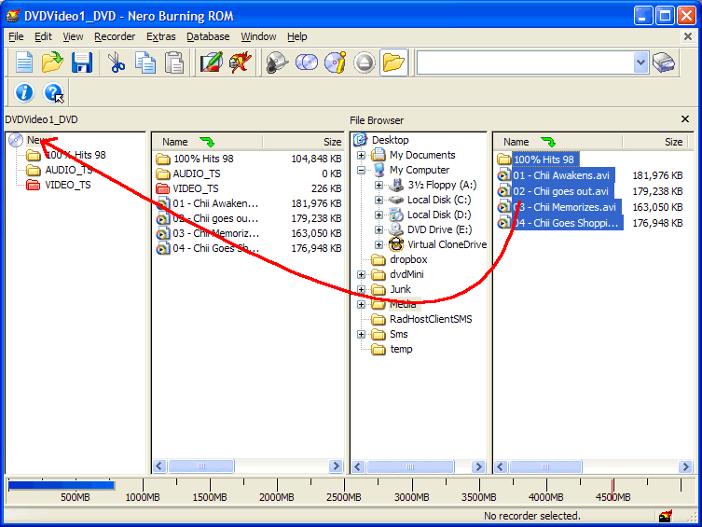Save the compilation using the floppy icon
This screenshot has height=527, width=702.
click(81, 62)
